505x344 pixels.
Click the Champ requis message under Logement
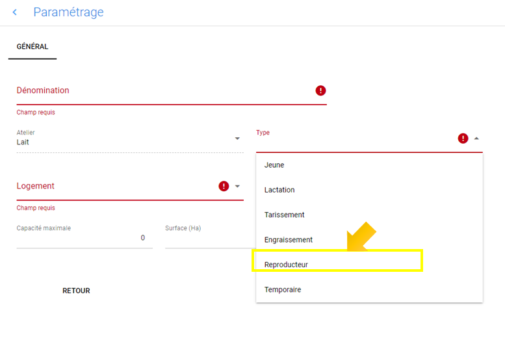point(36,208)
